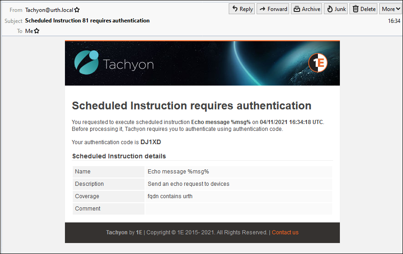The width and height of the screenshot is (403, 254).
Task: Select the authentication code DJ1XD
Action: coord(150,142)
